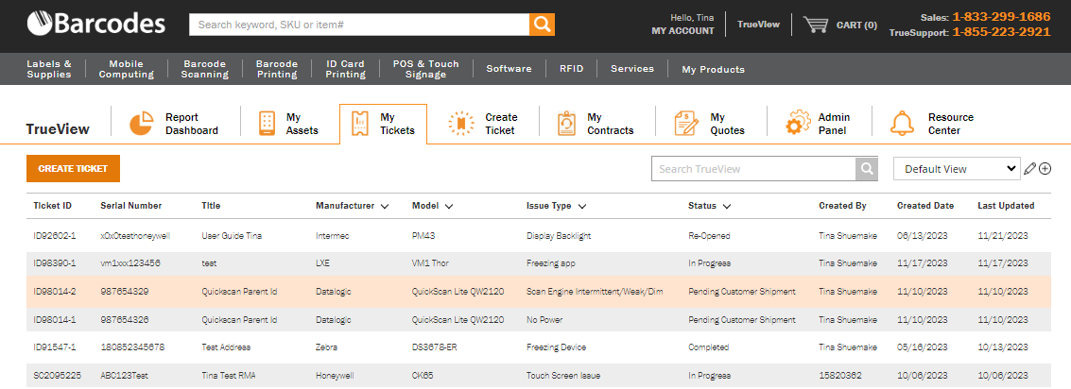Open the My Contracts tab label
The image size is (1071, 389).
pyautogui.click(x=610, y=125)
